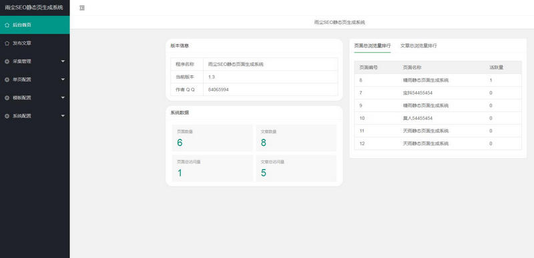The image size is (534, 258).
Task: Expand the 模板配置 dropdown arrow
Action: pyautogui.click(x=63, y=98)
